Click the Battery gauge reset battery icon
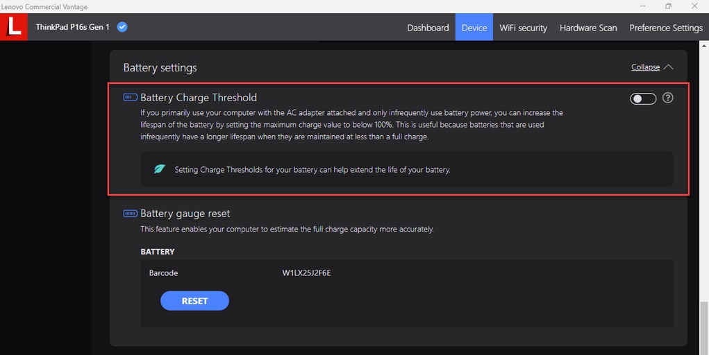Screen dimensions: 709x355 131,213
